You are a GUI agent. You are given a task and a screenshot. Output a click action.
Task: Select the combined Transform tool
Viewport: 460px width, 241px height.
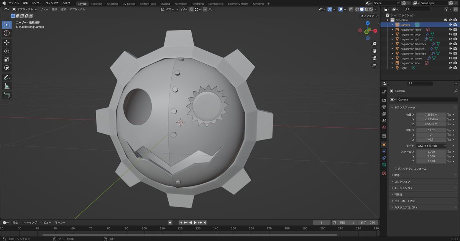pyautogui.click(x=7, y=68)
